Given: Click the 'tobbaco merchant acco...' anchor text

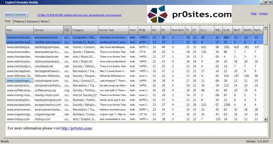Looking at the screenshot, I should pos(114,110).
